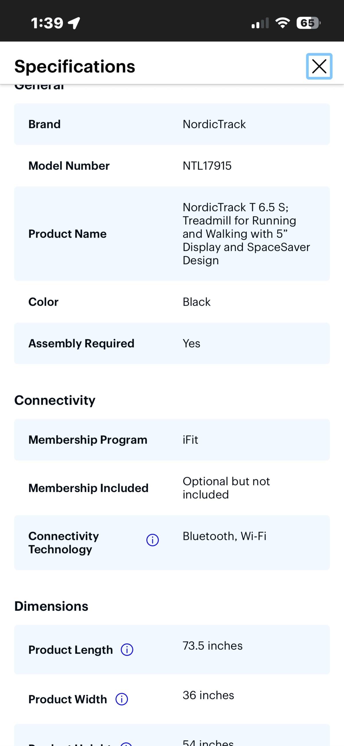The image size is (344, 746).
Task: Select Membership Program row iFit
Action: [172, 439]
